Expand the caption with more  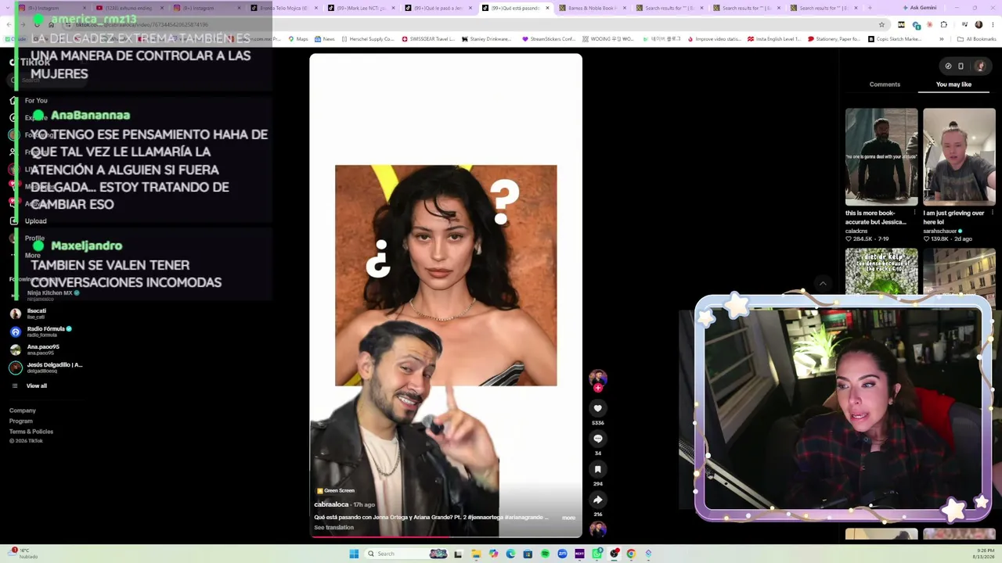coord(568,518)
